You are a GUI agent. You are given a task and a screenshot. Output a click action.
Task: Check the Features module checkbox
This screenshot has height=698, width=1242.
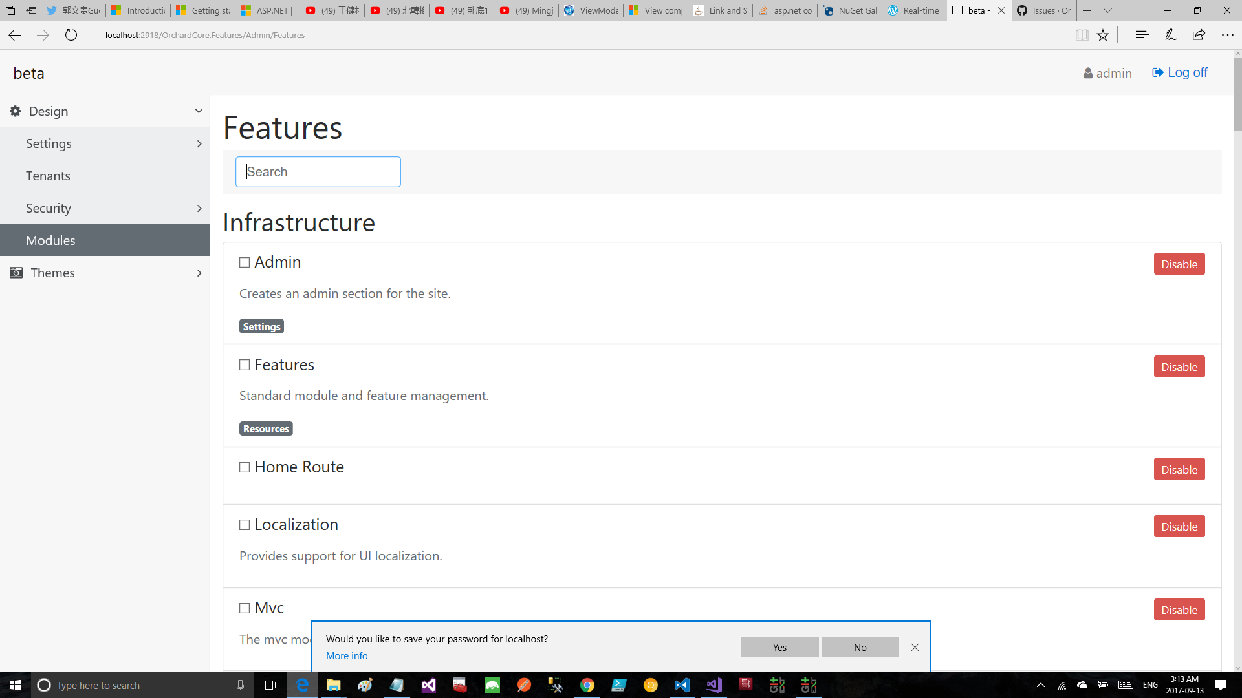[244, 365]
